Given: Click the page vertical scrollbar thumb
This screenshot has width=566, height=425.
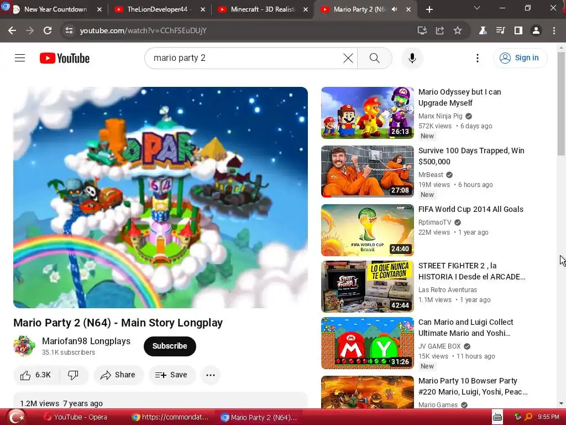Looking at the screenshot, I should point(561,104).
